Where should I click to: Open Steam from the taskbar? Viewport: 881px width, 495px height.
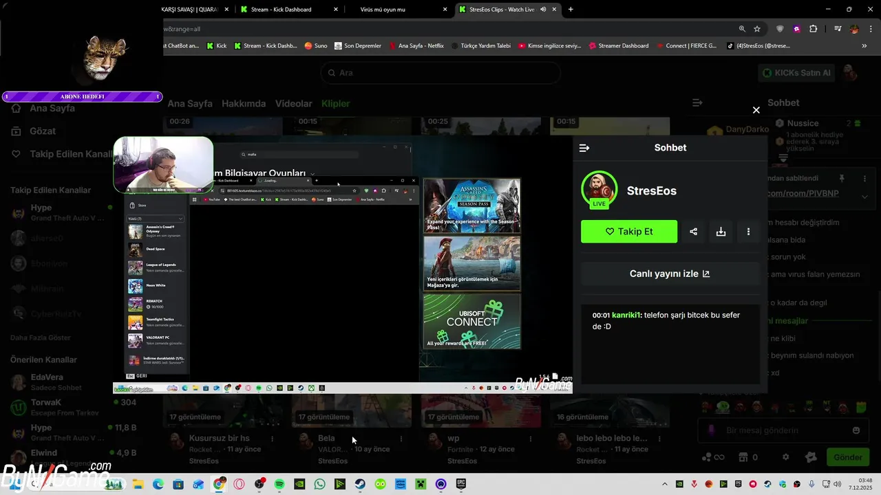tap(360, 484)
